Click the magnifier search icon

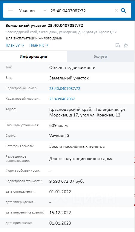pyautogui.click(x=123, y=10)
